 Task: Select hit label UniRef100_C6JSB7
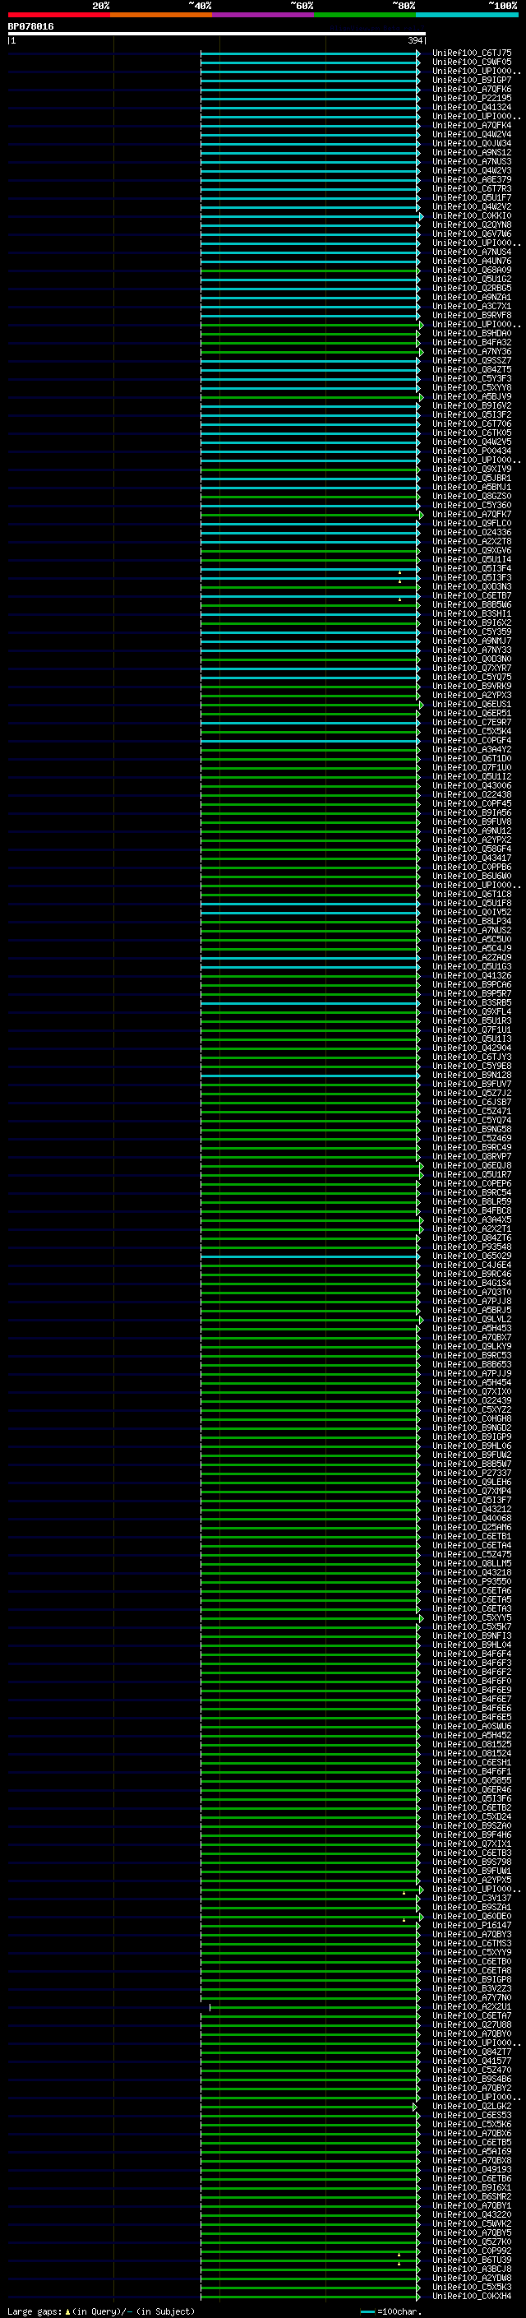(x=471, y=1103)
